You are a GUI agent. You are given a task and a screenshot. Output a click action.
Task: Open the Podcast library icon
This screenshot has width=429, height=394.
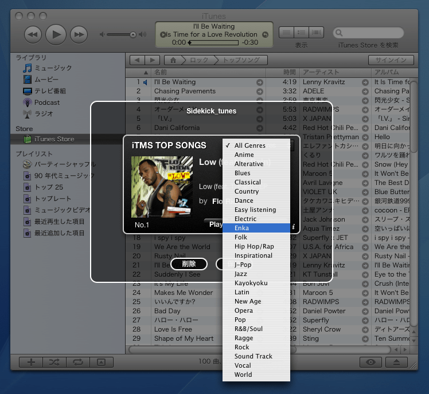coord(28,103)
